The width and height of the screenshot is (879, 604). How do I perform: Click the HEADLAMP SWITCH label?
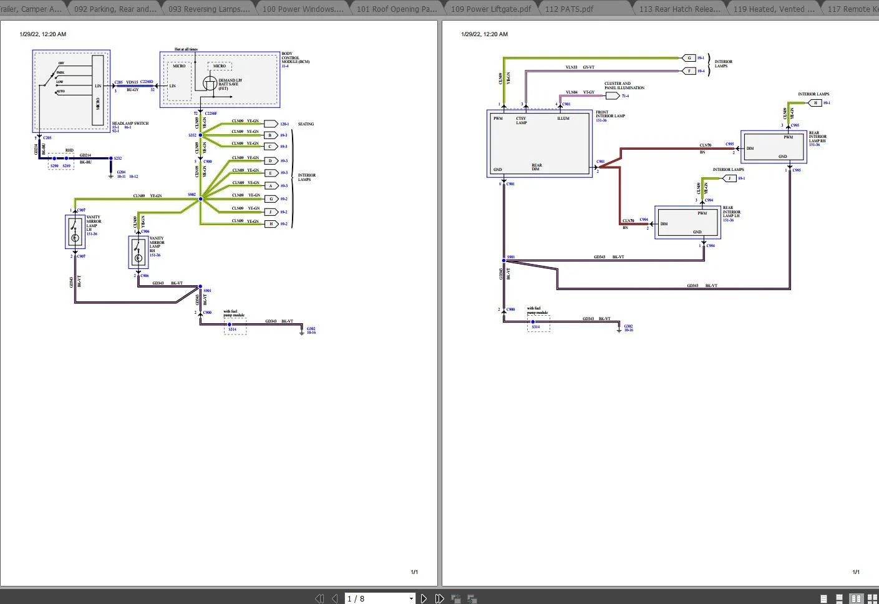(130, 124)
